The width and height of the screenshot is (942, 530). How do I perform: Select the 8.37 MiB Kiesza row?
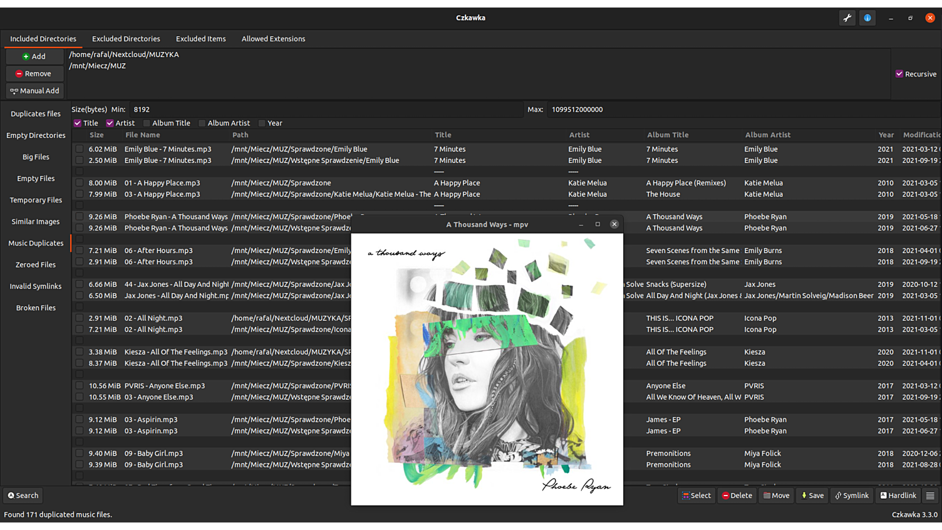[506, 363]
